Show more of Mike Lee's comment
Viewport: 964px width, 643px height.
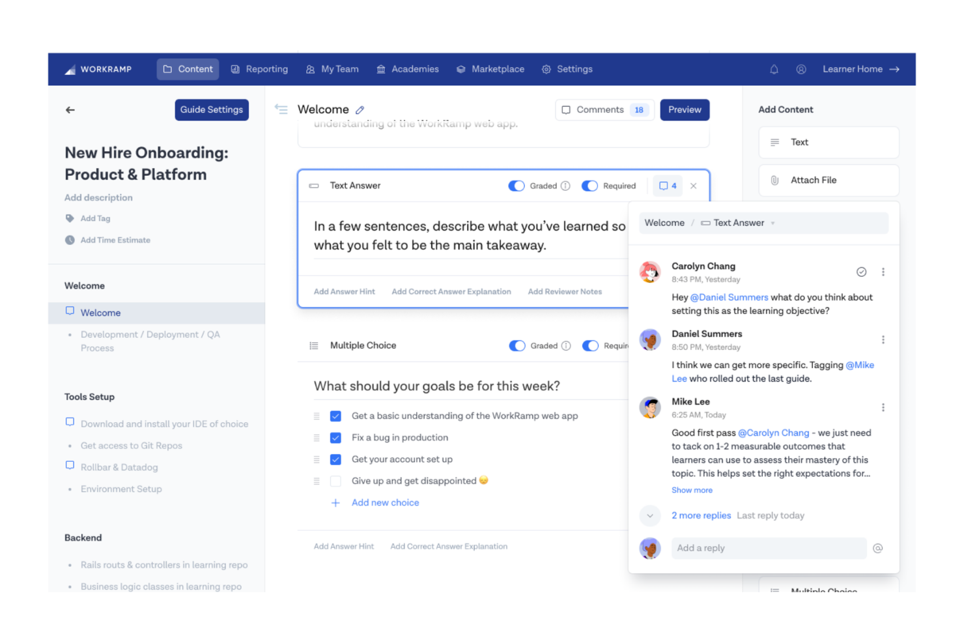pyautogui.click(x=692, y=490)
